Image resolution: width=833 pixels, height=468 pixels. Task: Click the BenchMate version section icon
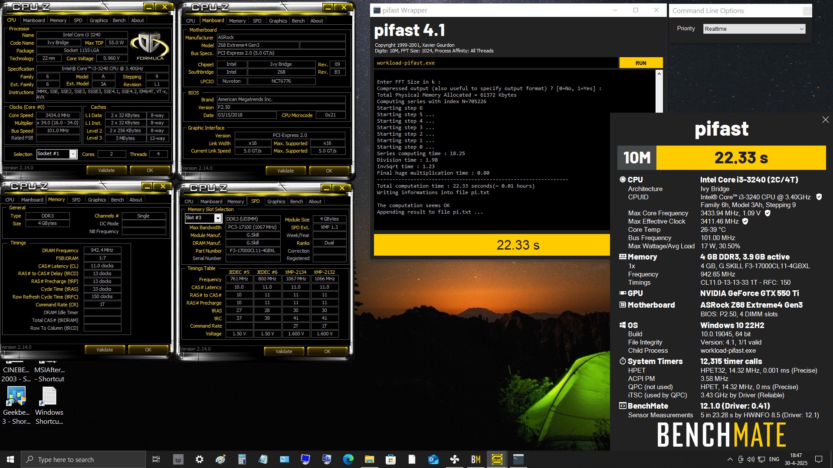(623, 406)
